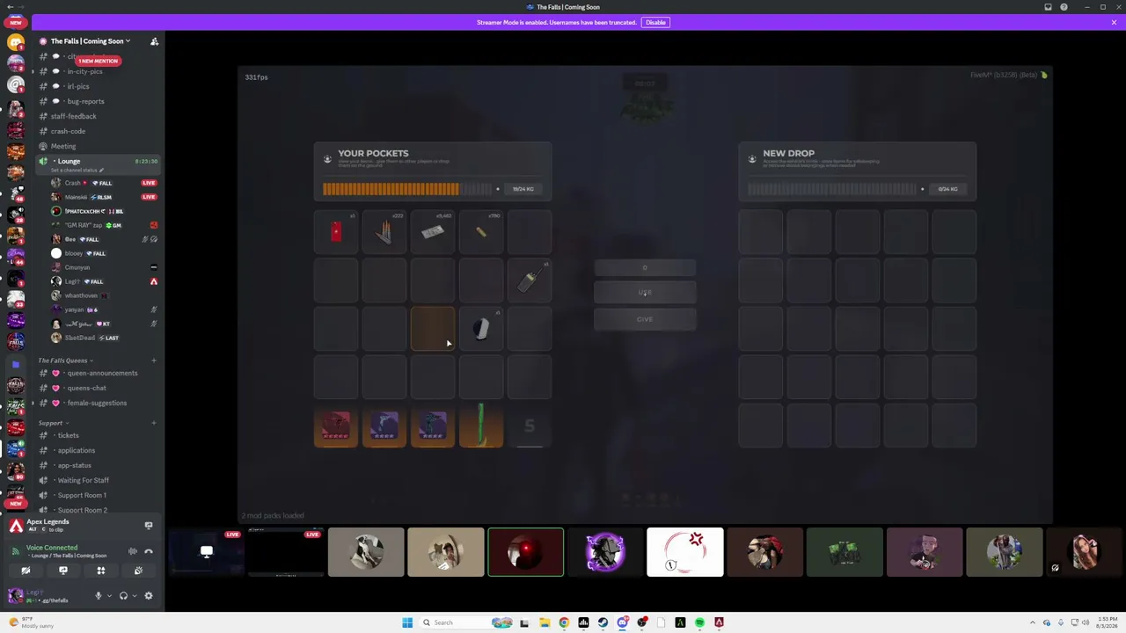Image resolution: width=1126 pixels, height=633 pixels.
Task: Select the gray canister item in pockets
Action: tap(481, 329)
